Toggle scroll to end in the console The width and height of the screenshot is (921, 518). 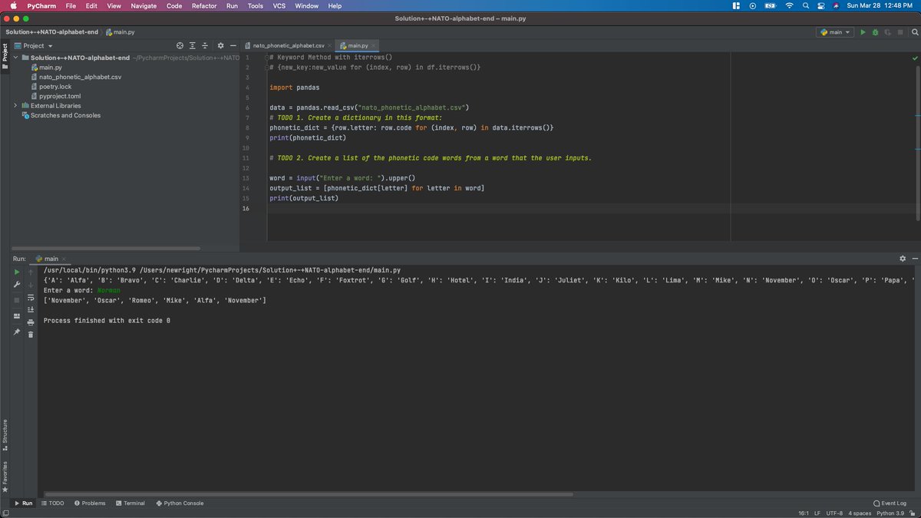(x=30, y=309)
